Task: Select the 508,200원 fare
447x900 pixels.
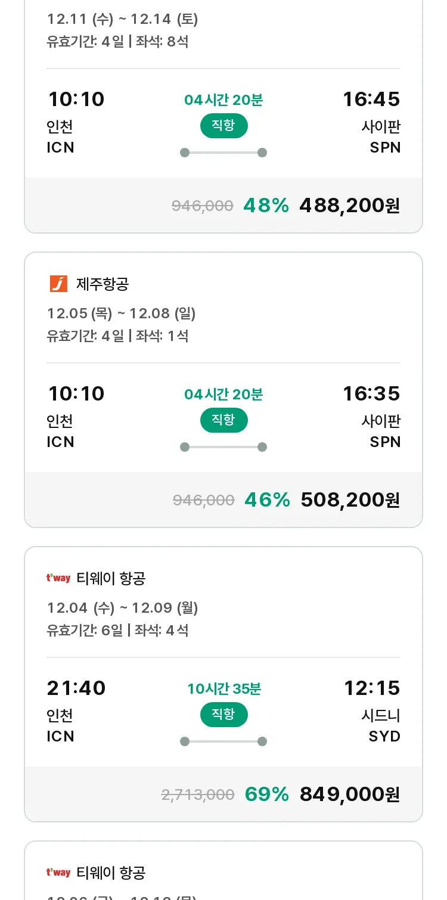Action: 350,500
